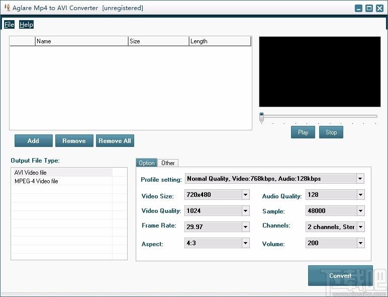Screen dimensions: 388x297
Task: Maximize the Aglare converter window
Action: click(369, 8)
